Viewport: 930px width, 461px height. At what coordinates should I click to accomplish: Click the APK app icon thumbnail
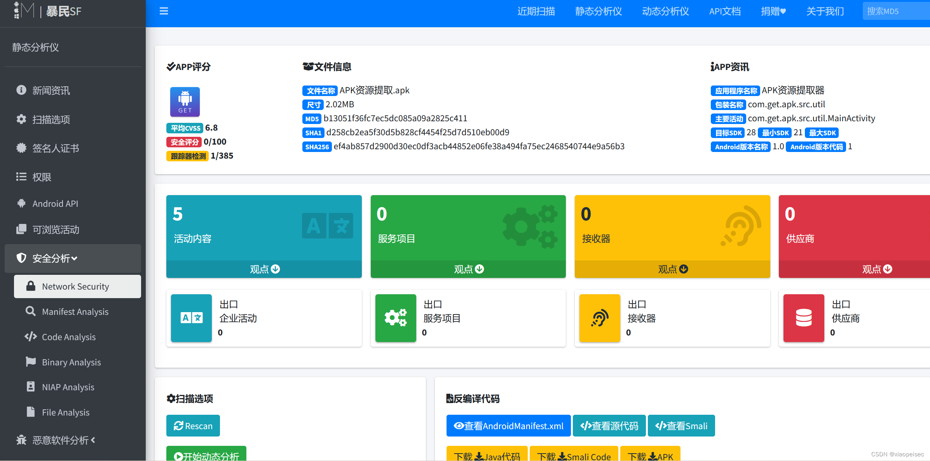pos(185,102)
